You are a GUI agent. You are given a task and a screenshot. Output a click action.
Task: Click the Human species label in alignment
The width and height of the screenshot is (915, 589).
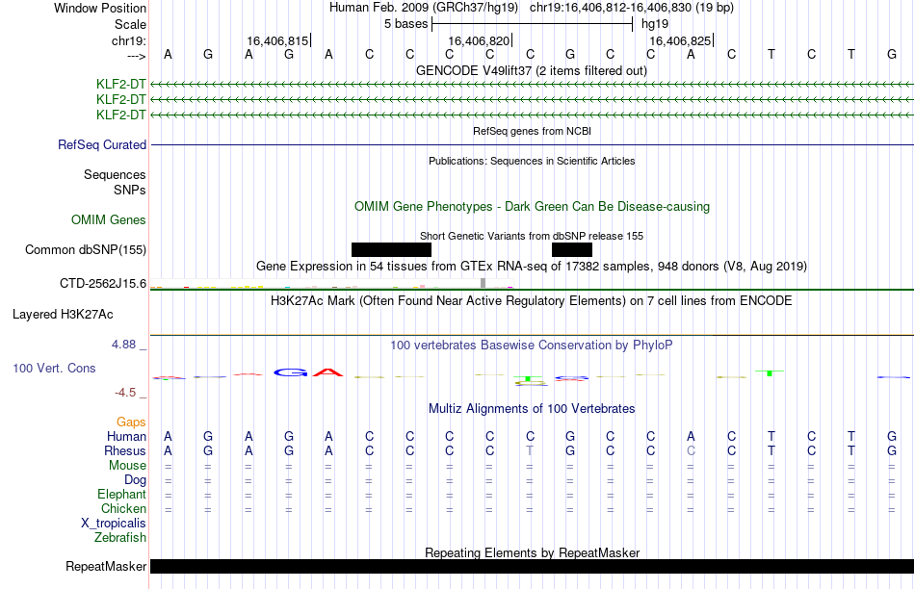[x=126, y=437]
